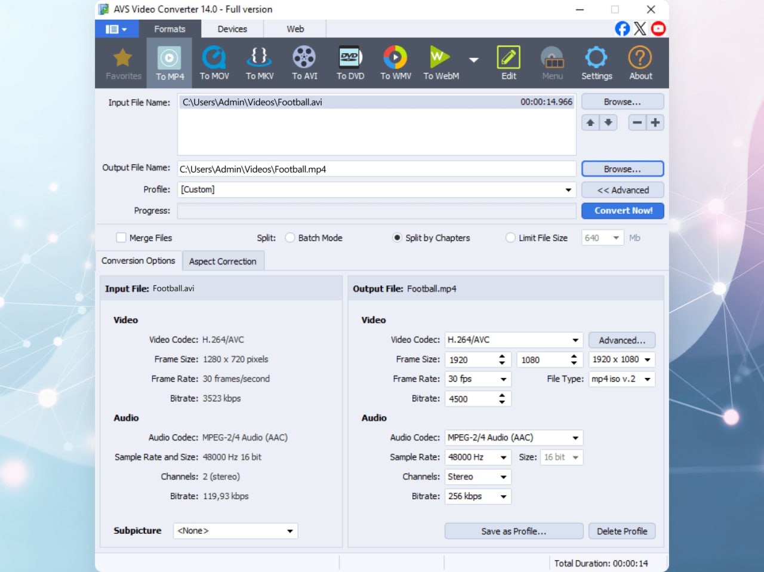Enable the Merge Files checkbox
The height and width of the screenshot is (572, 764).
[x=121, y=237]
